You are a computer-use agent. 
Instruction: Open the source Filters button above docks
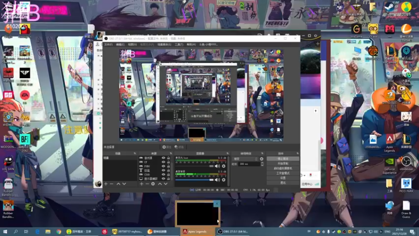coord(179,147)
